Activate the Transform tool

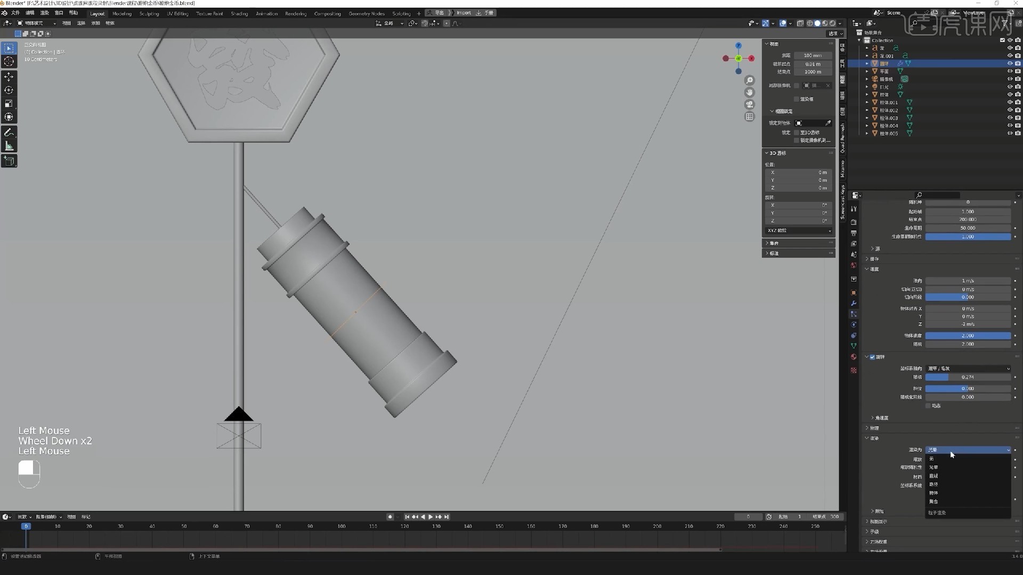click(9, 117)
